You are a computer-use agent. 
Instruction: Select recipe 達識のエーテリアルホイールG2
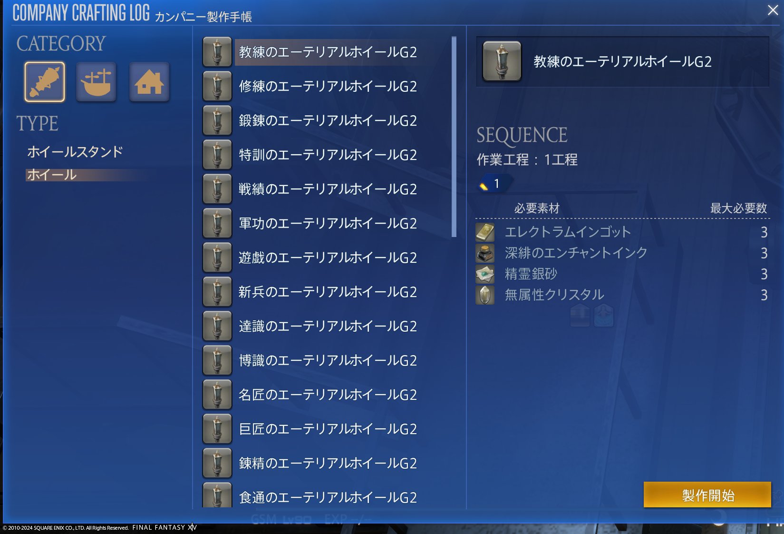click(x=328, y=326)
